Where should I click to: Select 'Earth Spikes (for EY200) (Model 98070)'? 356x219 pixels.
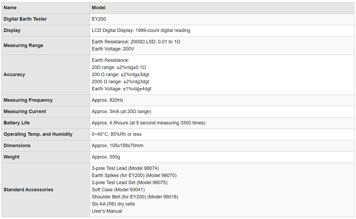point(134,175)
